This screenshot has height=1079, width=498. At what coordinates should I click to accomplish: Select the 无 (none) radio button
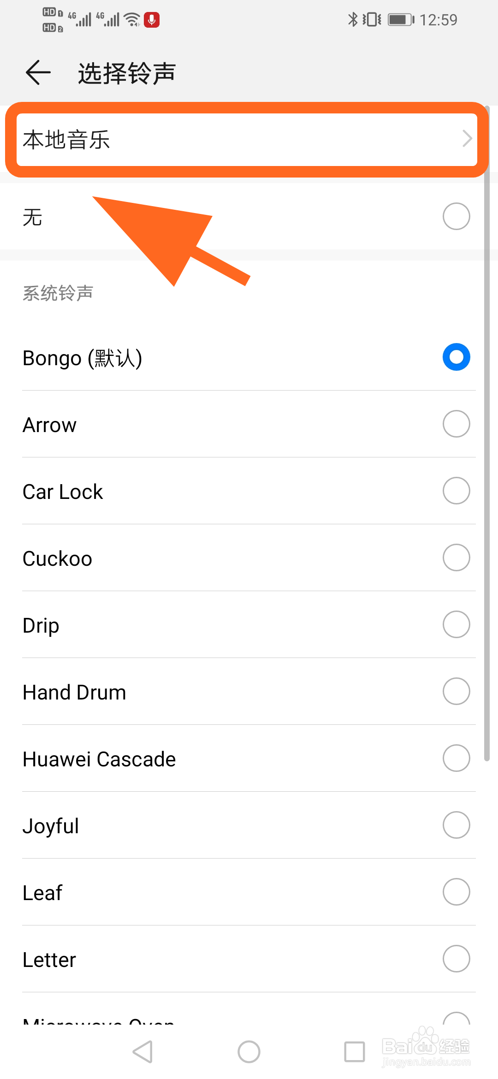pyautogui.click(x=456, y=216)
